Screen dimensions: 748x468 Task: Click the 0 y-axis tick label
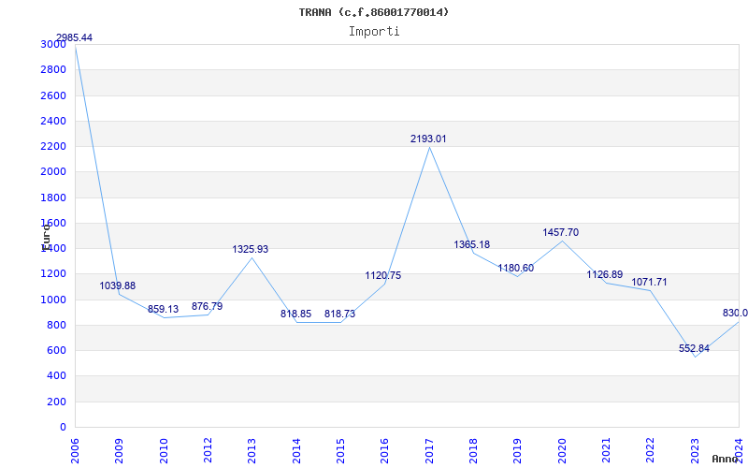tap(63, 428)
